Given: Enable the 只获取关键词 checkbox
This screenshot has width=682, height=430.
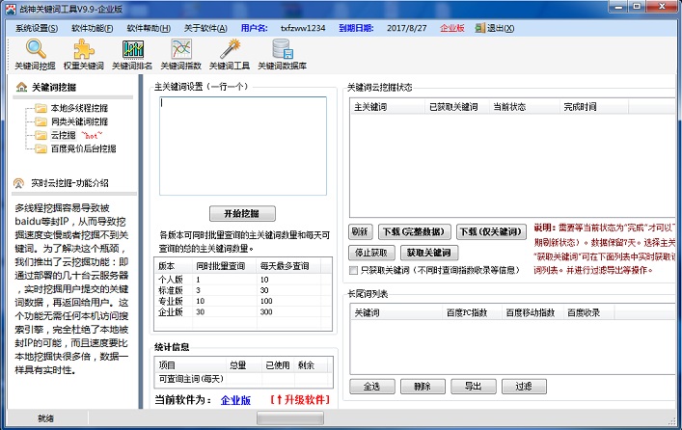Looking at the screenshot, I should coord(354,270).
